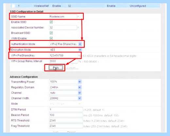170x136 pixels.
Task: Open the Channel dropdown set to Auto
Action: pyautogui.click(x=65, y=93)
